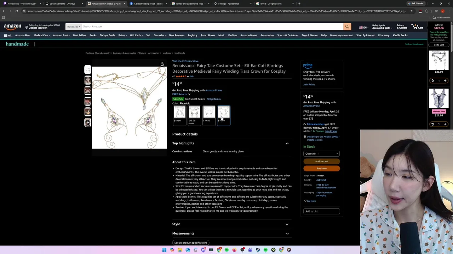Open Amazon Haul nav item
Image resolution: width=453 pixels, height=254 pixels.
click(23, 35)
